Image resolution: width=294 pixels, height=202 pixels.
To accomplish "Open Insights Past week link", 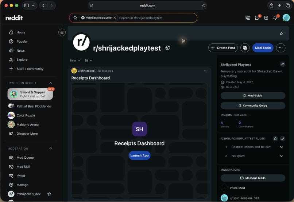I will (241, 115).
